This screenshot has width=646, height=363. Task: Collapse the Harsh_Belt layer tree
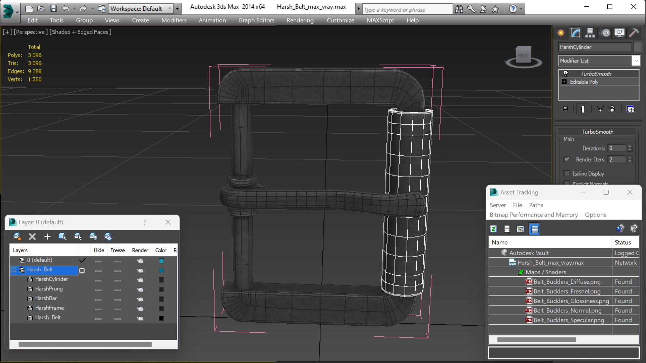pyautogui.click(x=14, y=270)
